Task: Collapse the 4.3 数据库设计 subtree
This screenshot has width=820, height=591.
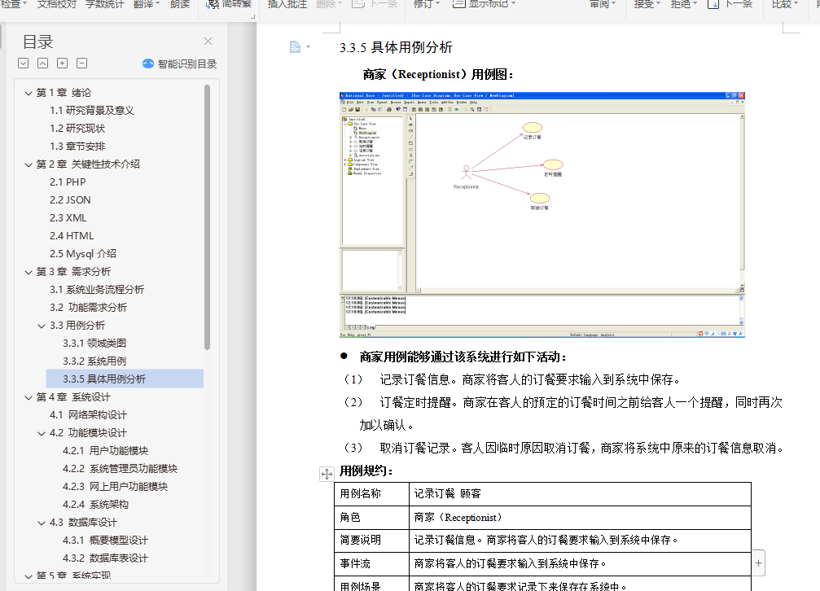Action: (x=42, y=523)
